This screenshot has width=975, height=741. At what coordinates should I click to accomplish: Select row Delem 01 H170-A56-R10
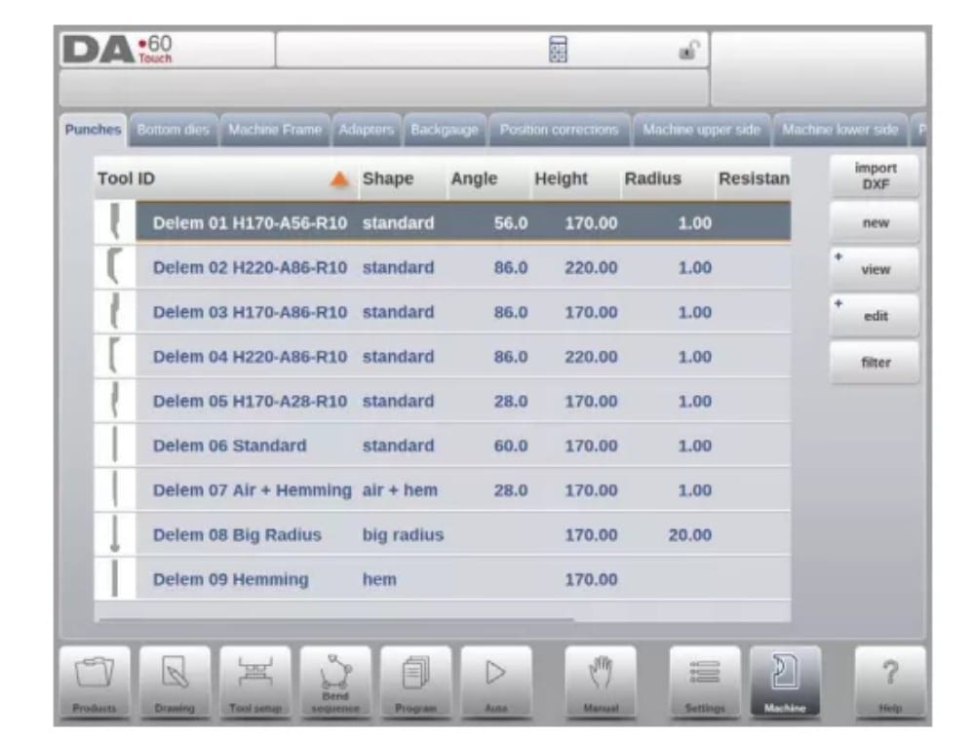click(x=443, y=222)
